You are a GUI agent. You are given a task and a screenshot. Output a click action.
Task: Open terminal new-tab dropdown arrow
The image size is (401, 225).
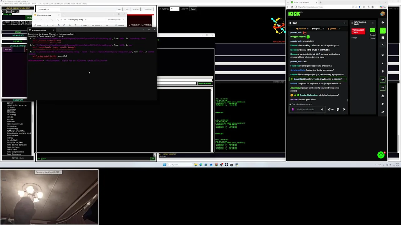pos(62,30)
